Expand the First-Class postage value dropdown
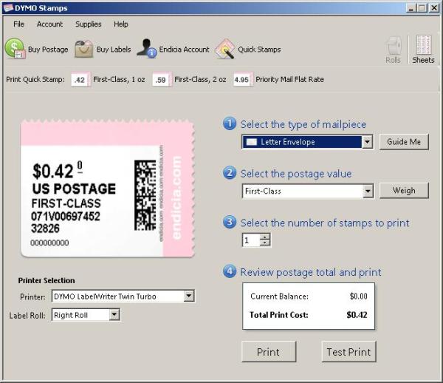 [x=368, y=191]
